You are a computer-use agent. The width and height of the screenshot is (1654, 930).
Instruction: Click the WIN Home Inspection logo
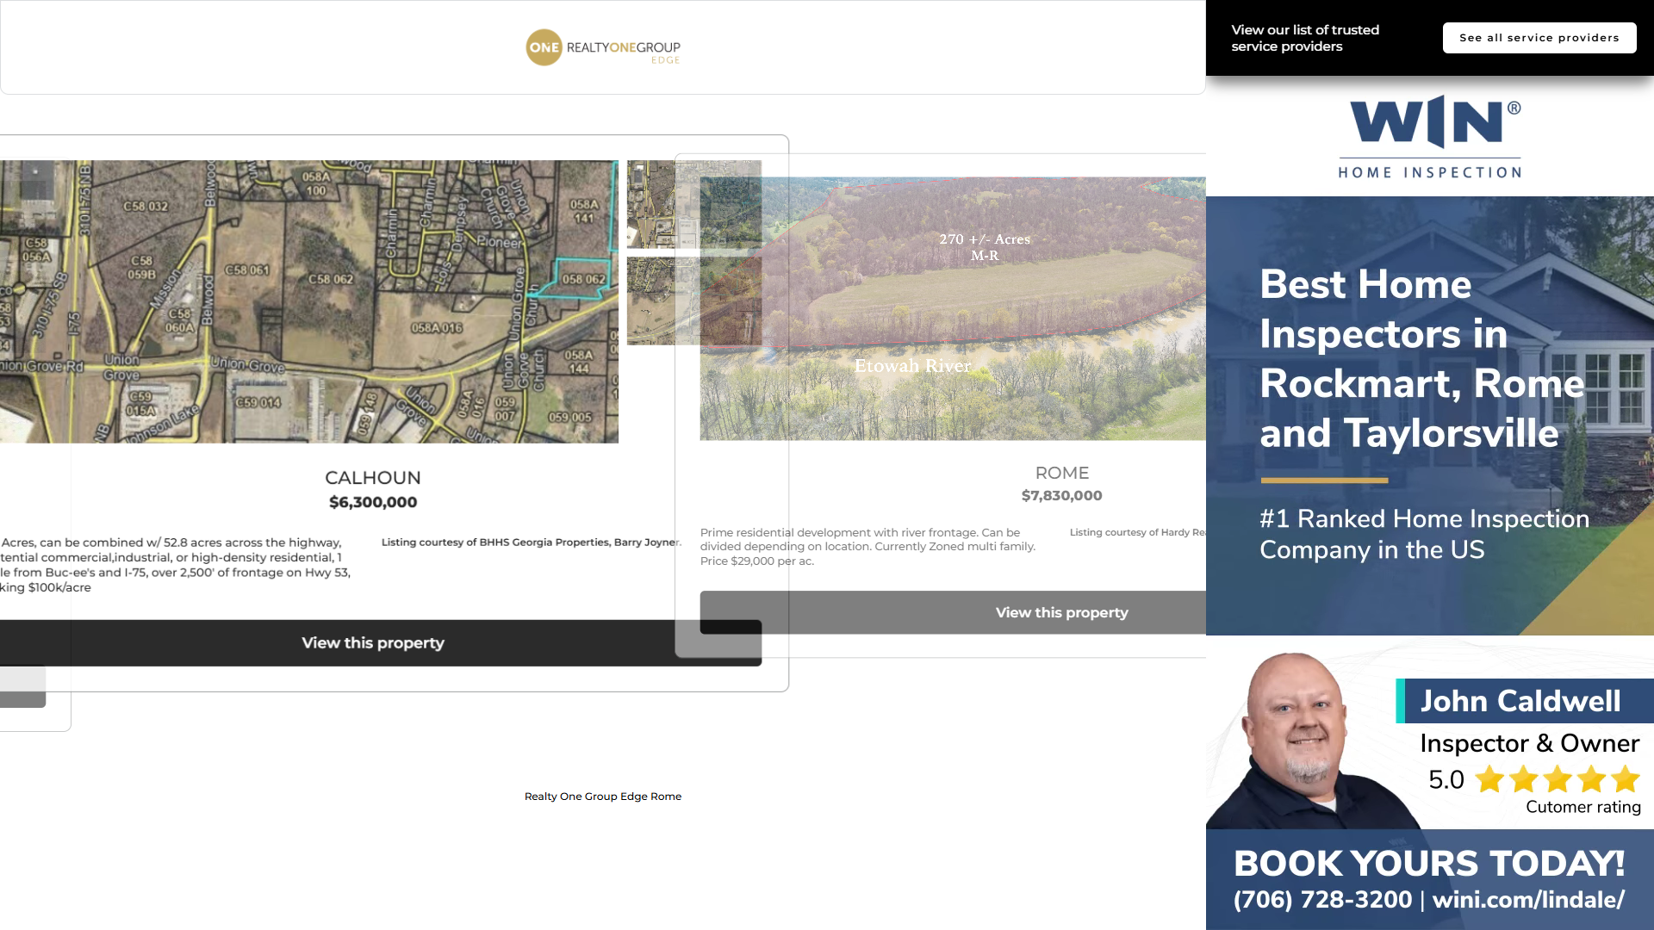[x=1429, y=136]
